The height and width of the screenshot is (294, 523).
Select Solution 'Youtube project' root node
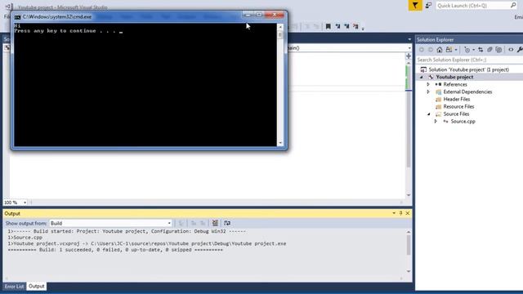pyautogui.click(x=468, y=69)
